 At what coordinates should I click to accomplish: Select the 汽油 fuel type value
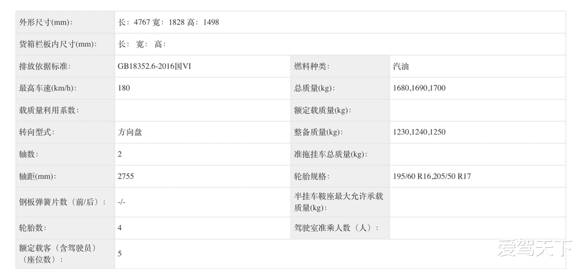(x=401, y=66)
